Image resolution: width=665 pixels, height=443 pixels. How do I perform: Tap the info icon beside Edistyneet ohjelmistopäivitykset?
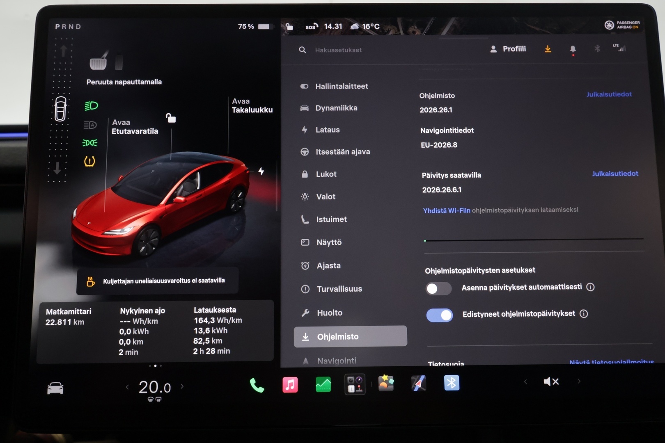584,314
